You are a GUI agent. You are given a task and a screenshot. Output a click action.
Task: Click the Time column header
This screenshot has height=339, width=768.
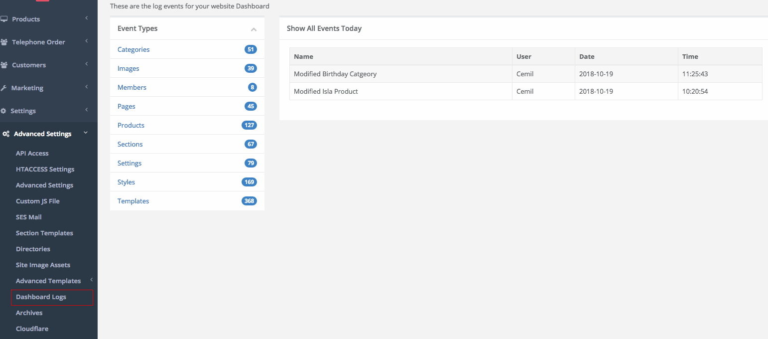(690, 56)
